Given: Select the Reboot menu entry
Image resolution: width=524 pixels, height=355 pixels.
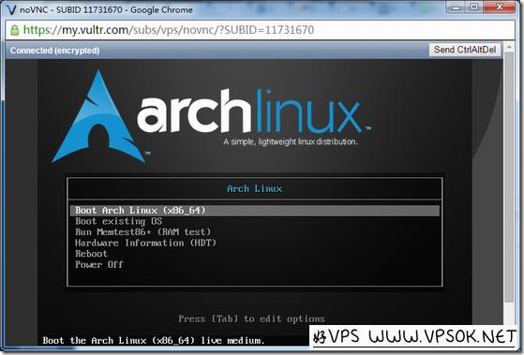Looking at the screenshot, I should click(91, 254).
